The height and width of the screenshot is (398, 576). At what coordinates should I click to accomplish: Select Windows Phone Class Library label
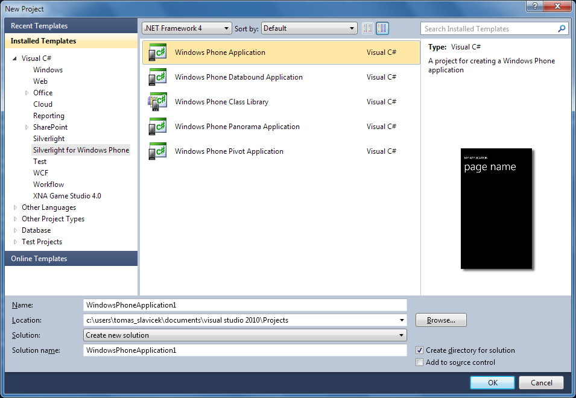221,102
